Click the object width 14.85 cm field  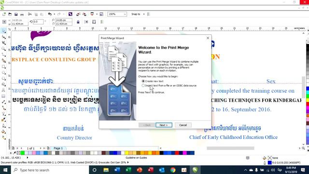[64, 20]
